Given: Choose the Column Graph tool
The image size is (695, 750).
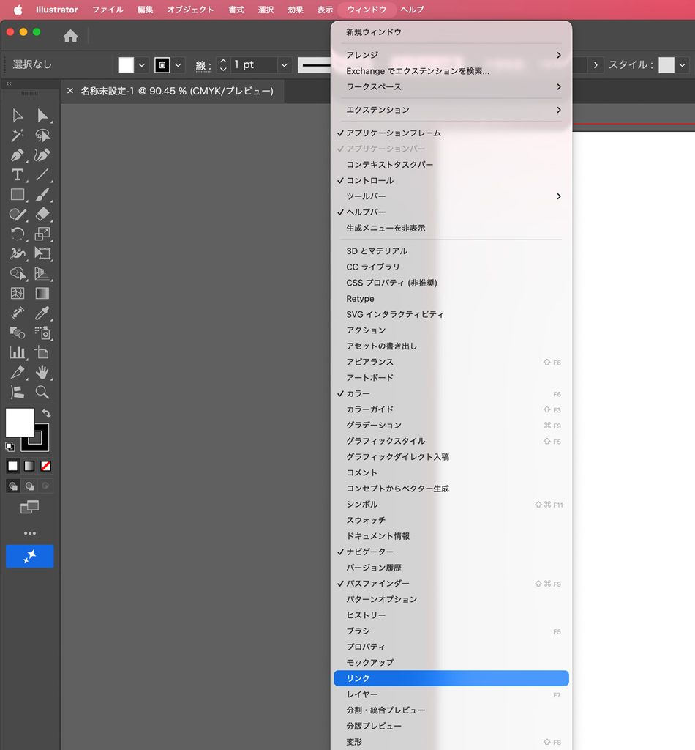Looking at the screenshot, I should click(x=18, y=352).
